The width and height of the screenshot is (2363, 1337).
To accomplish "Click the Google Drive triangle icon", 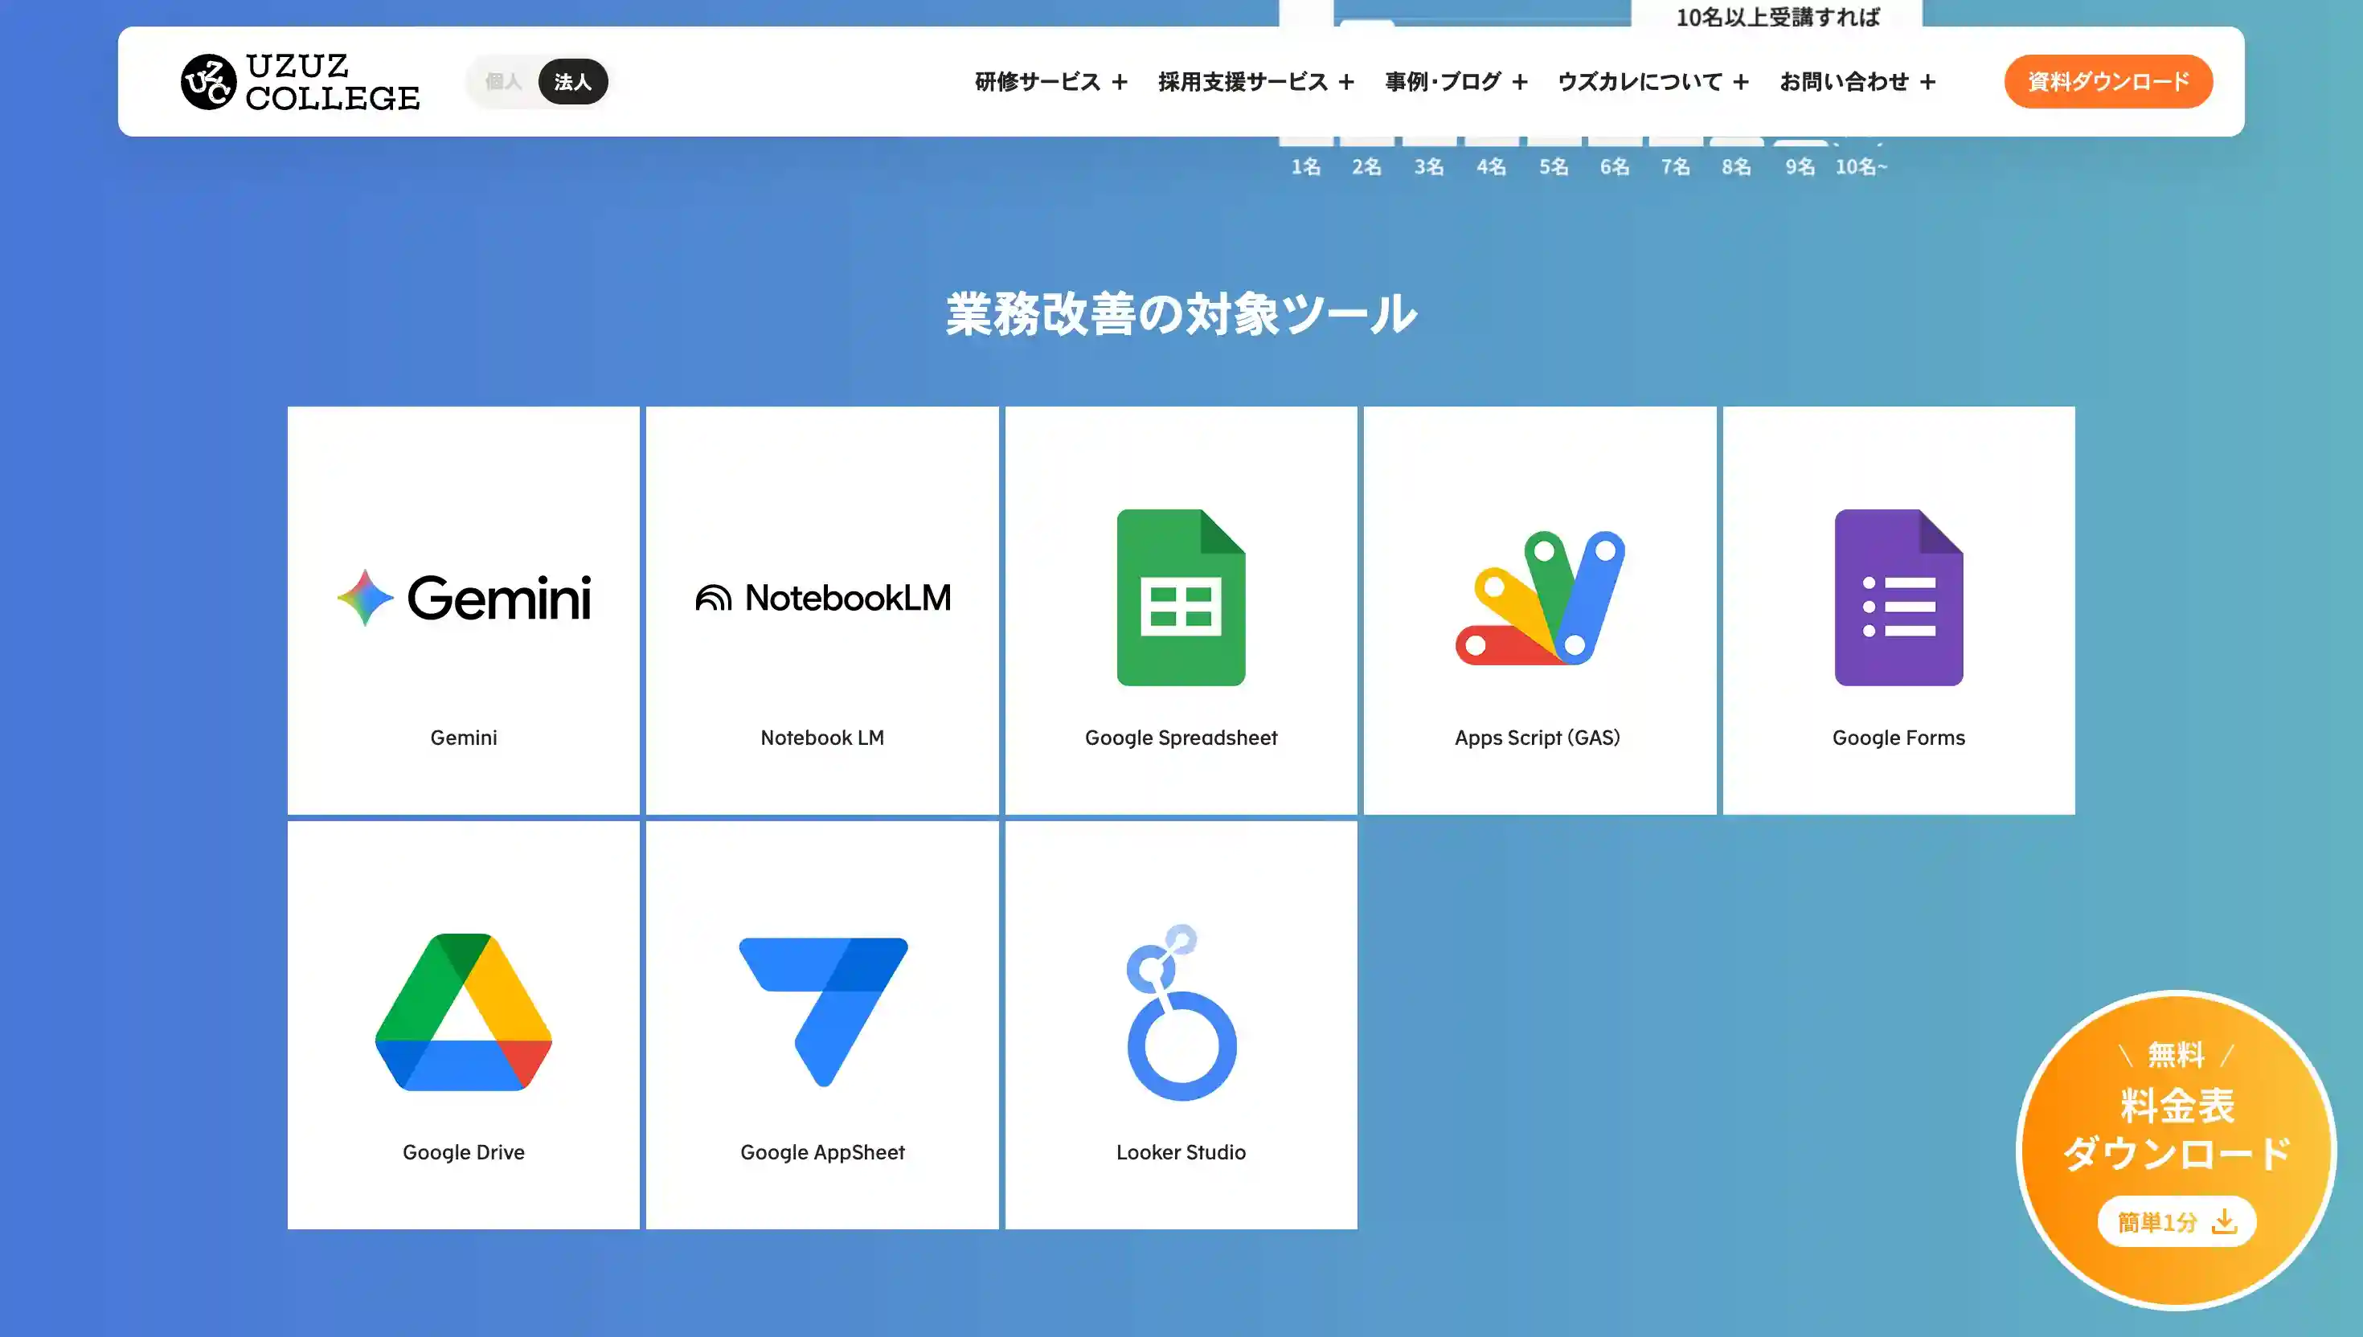I will coord(464,1012).
